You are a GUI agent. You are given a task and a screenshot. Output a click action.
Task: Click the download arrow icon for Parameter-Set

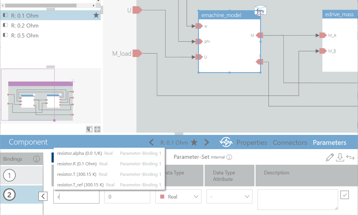coord(340,157)
